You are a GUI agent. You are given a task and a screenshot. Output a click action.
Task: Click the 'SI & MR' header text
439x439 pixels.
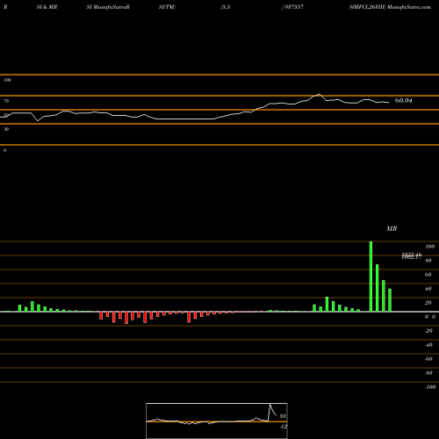pyautogui.click(x=47, y=7)
